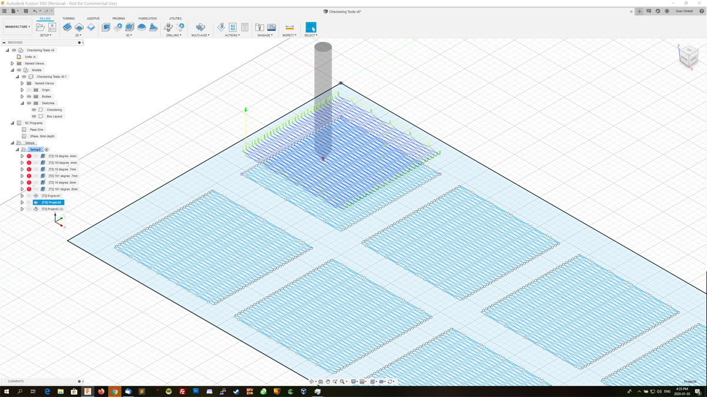Select the Pass One NC program
Image resolution: width=707 pixels, height=397 pixels.
coord(37,130)
